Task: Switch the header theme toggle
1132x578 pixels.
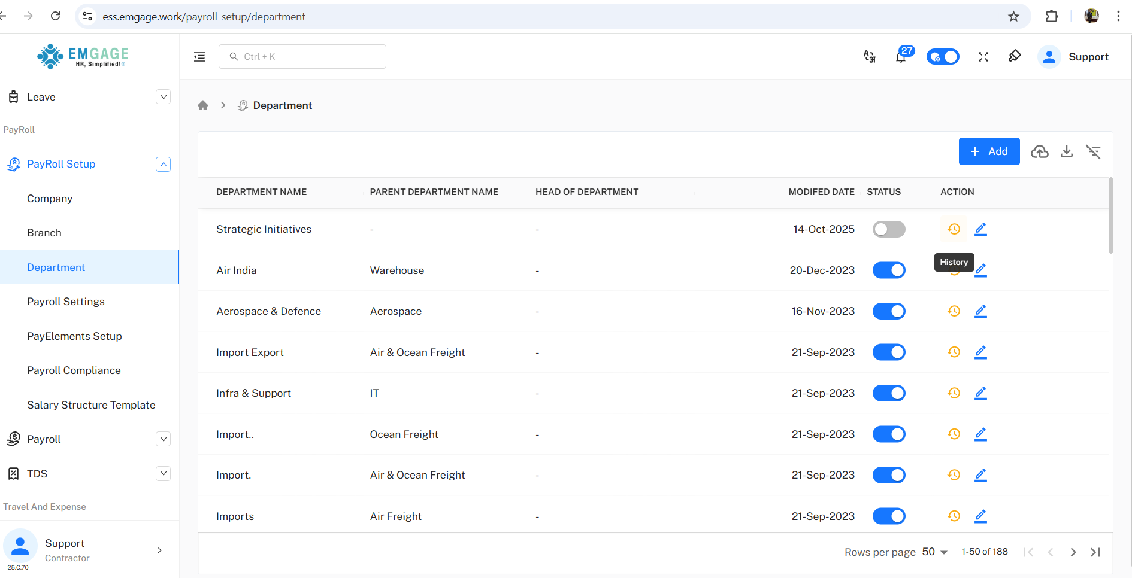Action: click(943, 57)
